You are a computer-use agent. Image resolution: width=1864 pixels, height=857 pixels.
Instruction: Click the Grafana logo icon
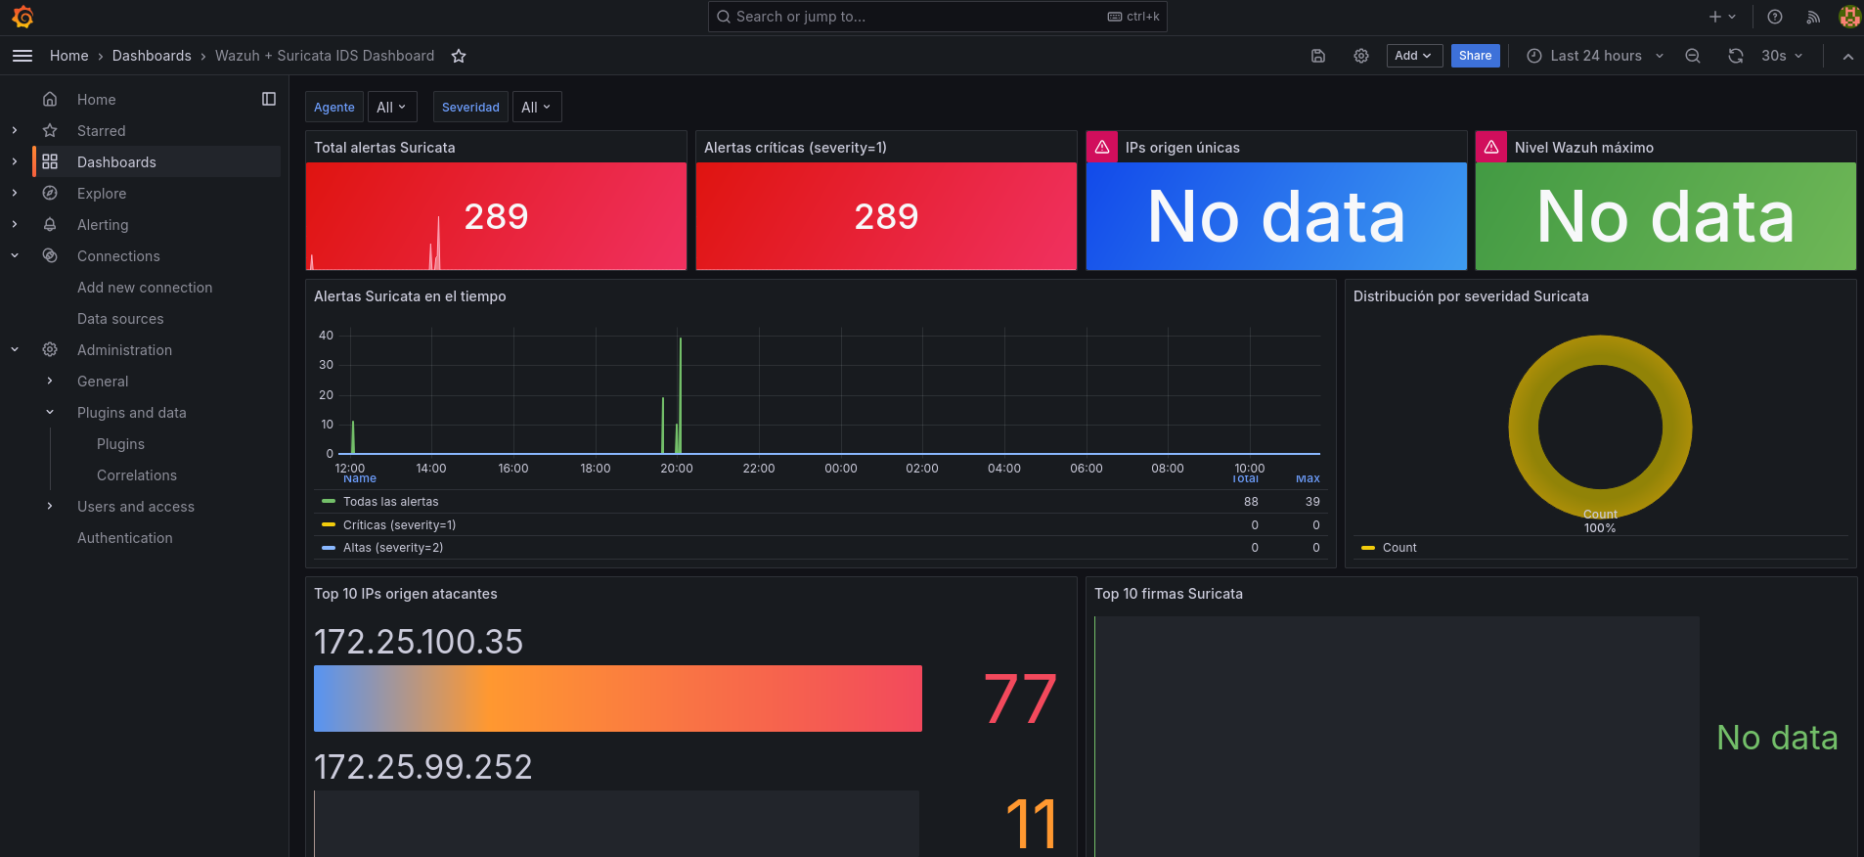pos(22,17)
